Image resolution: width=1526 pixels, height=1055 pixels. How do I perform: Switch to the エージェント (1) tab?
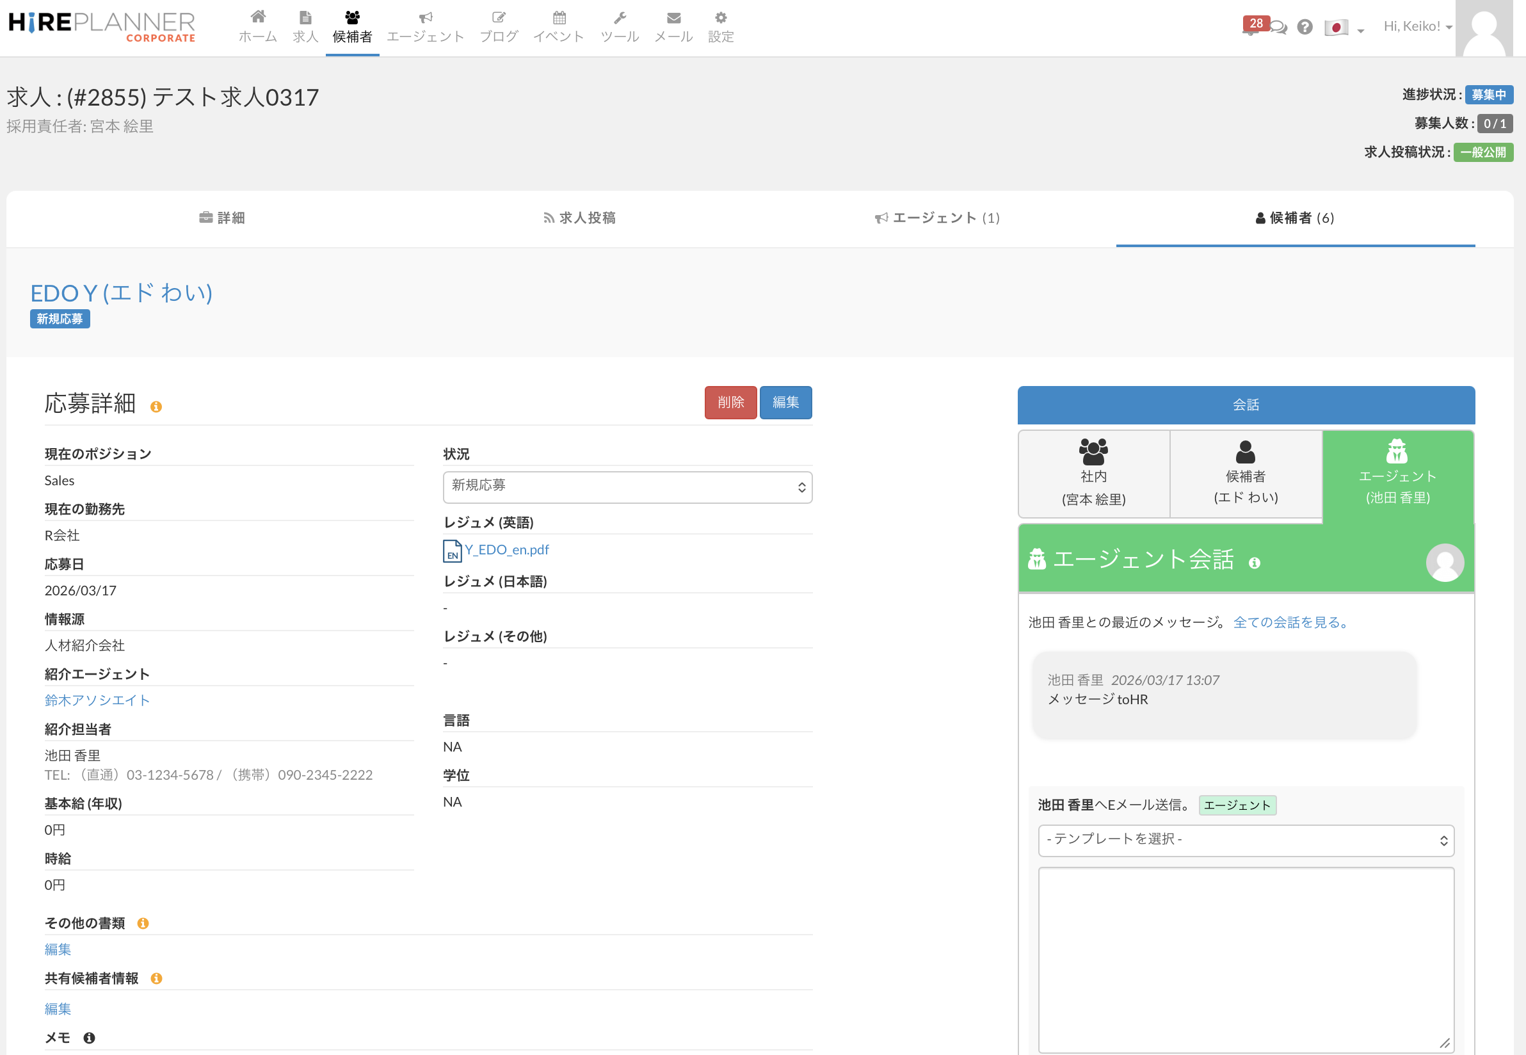coord(937,218)
